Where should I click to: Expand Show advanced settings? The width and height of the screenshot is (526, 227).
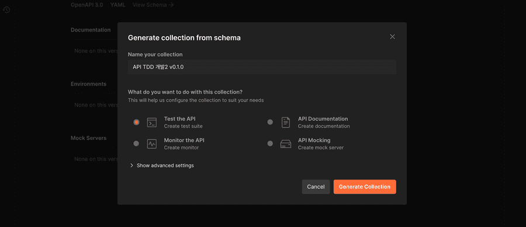162,166
